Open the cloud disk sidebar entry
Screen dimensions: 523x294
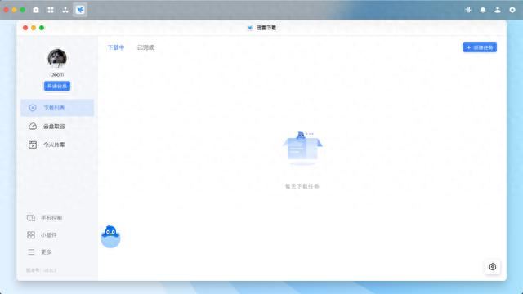[x=57, y=127]
